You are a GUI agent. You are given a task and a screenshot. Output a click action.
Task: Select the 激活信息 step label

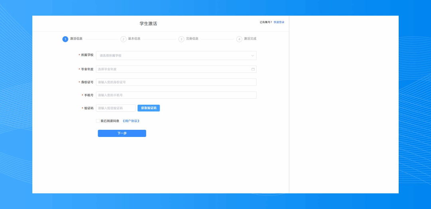point(76,39)
